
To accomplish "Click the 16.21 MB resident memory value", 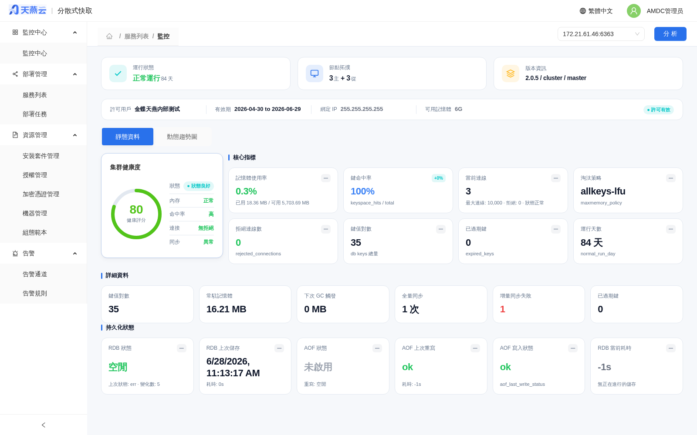I will 227,309.
